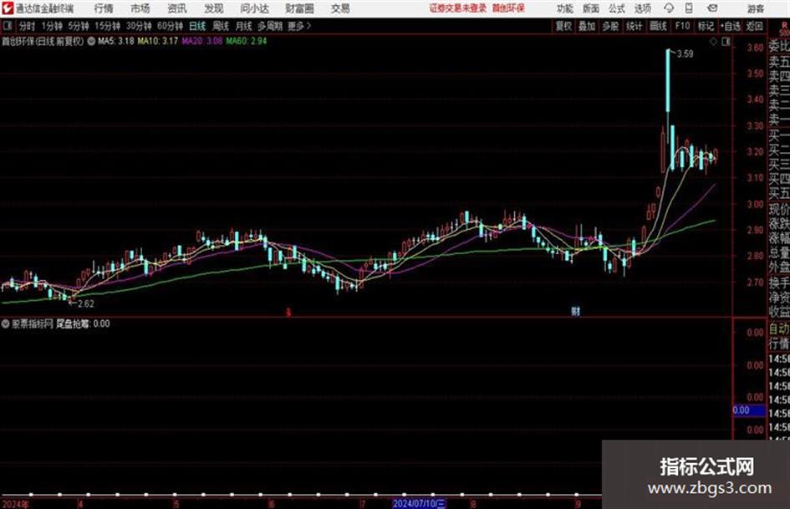Open the 发现 menu
Viewport: 790px width, 509px height.
click(x=214, y=8)
